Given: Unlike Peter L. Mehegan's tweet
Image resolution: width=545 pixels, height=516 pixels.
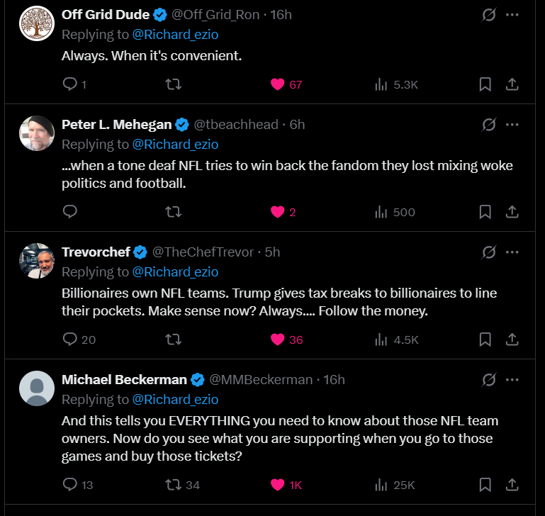Looking at the screenshot, I should tap(278, 212).
